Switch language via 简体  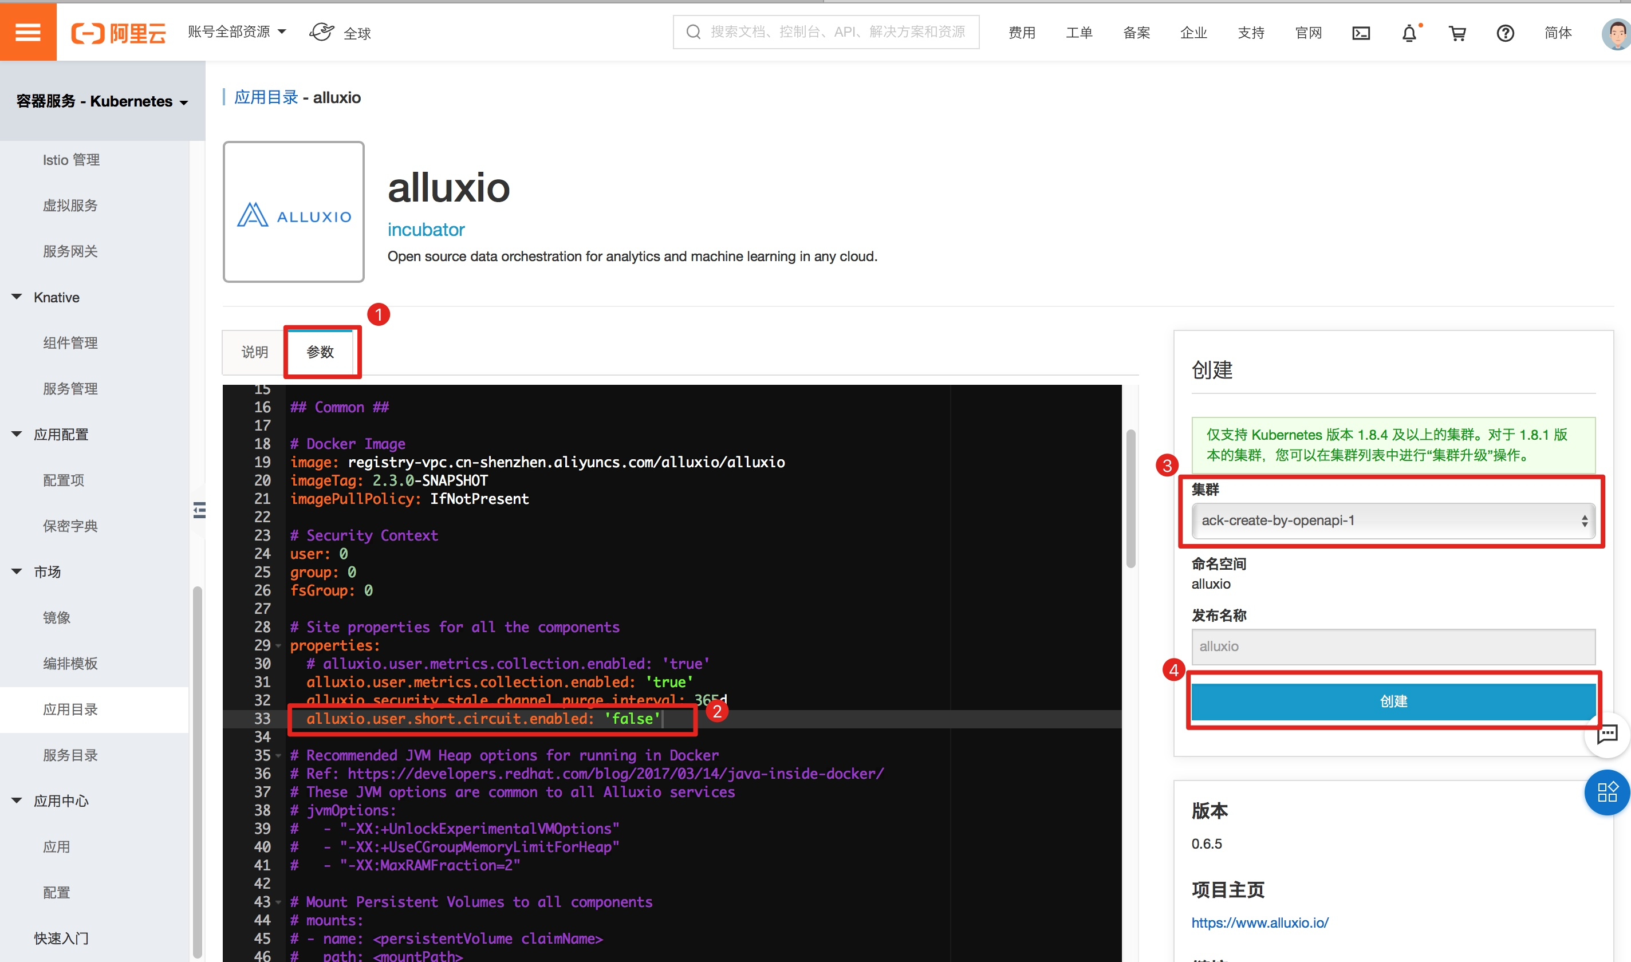1558,33
